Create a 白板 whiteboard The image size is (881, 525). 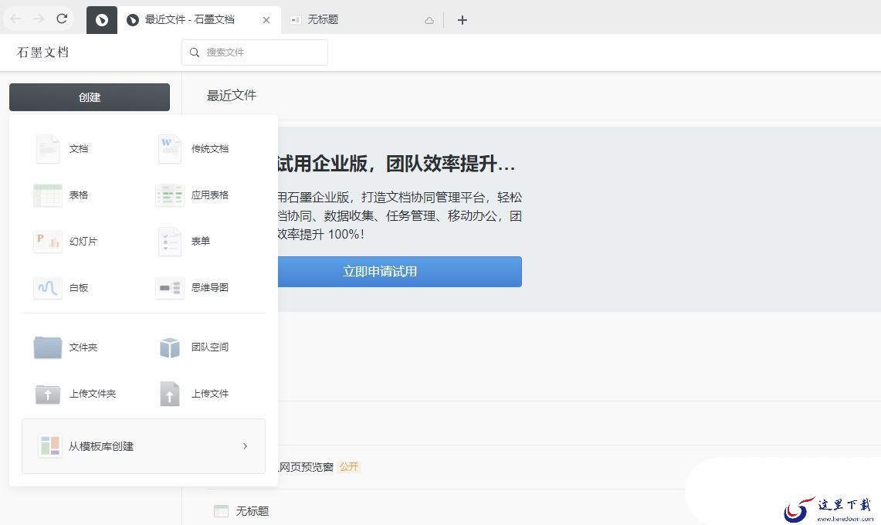[63, 288]
